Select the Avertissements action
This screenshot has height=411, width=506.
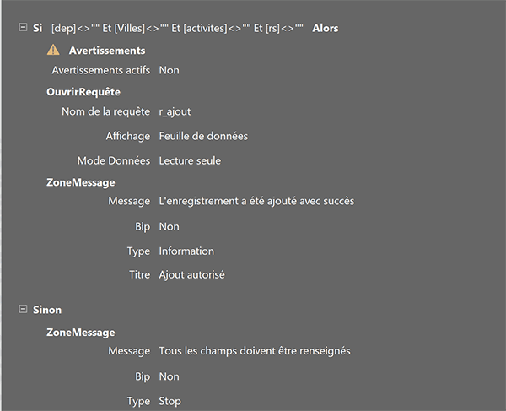[x=107, y=51]
